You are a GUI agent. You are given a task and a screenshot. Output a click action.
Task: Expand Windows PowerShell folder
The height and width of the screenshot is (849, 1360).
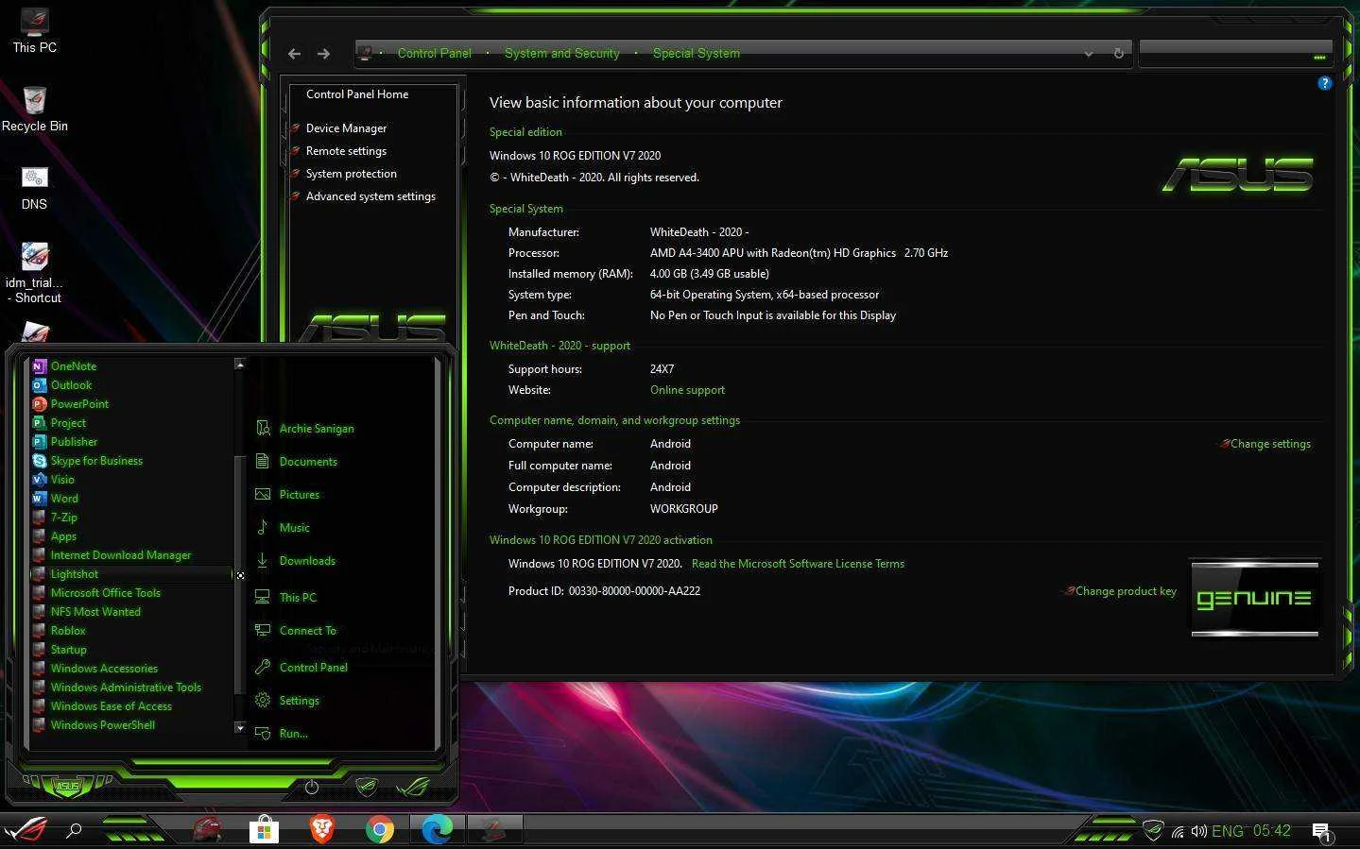(x=94, y=725)
